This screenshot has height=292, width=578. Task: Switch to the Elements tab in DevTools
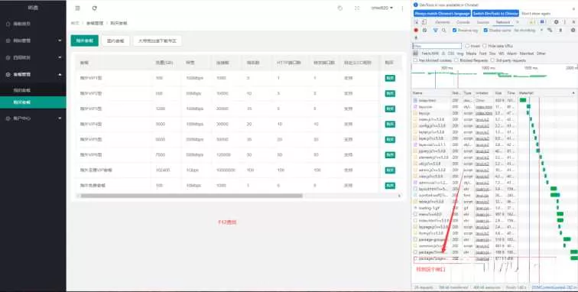[x=443, y=22]
